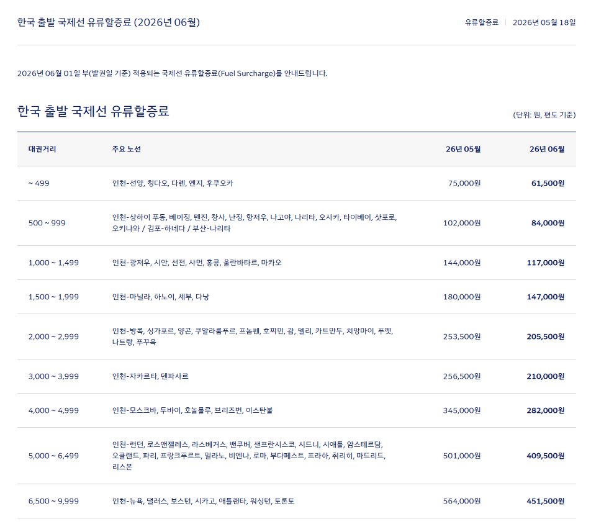Select the page title 한국 출발 국제선 유류할증료 (2026년 06월)
The image size is (591, 524).
point(109,22)
